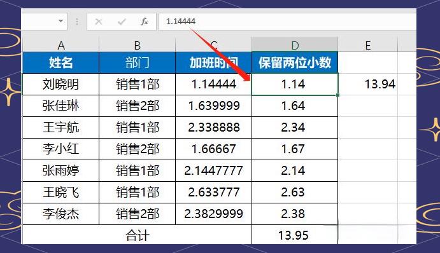
Task: Select the cell showing 2.38
Action: click(x=295, y=214)
